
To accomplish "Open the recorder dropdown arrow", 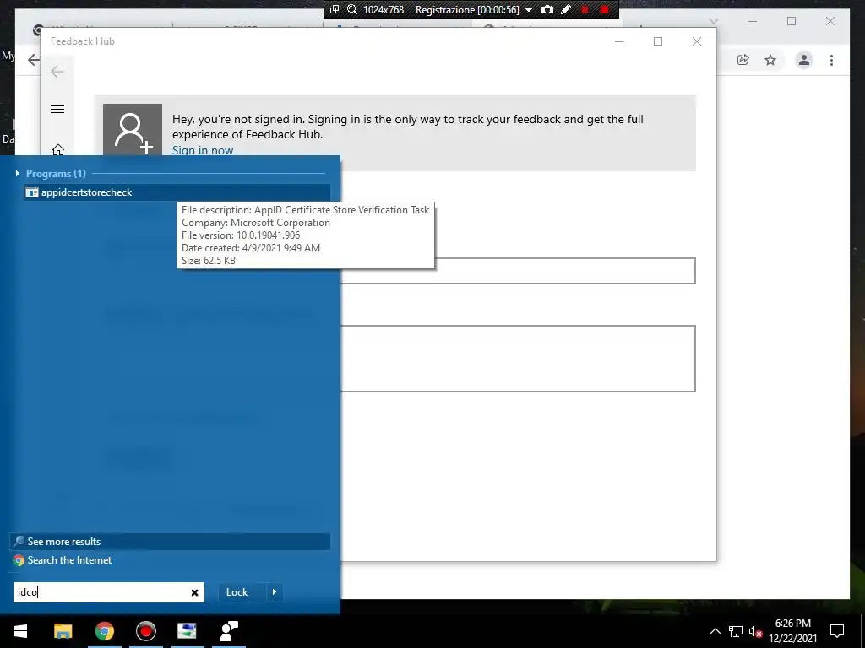I will pyautogui.click(x=529, y=10).
